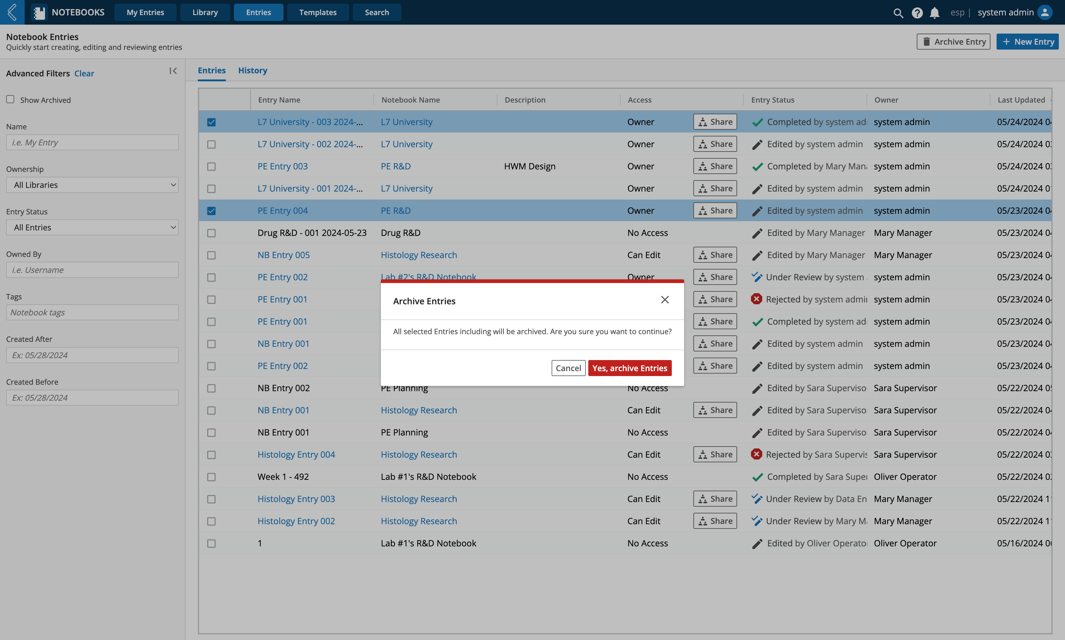
Task: Expand the Ownership All Libraries dropdown
Action: (91, 185)
